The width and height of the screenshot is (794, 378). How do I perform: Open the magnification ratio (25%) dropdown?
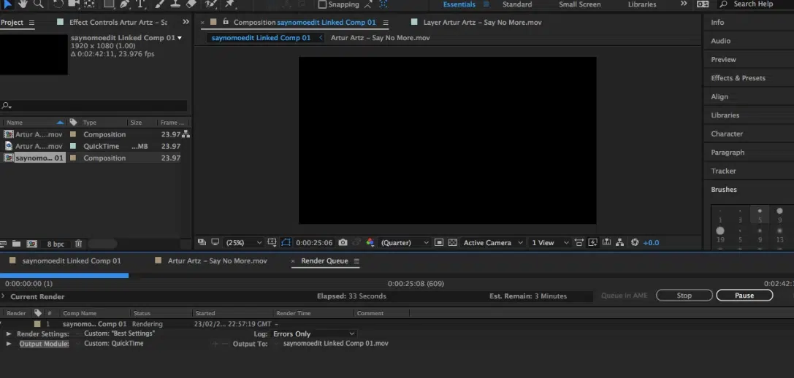[x=244, y=242]
